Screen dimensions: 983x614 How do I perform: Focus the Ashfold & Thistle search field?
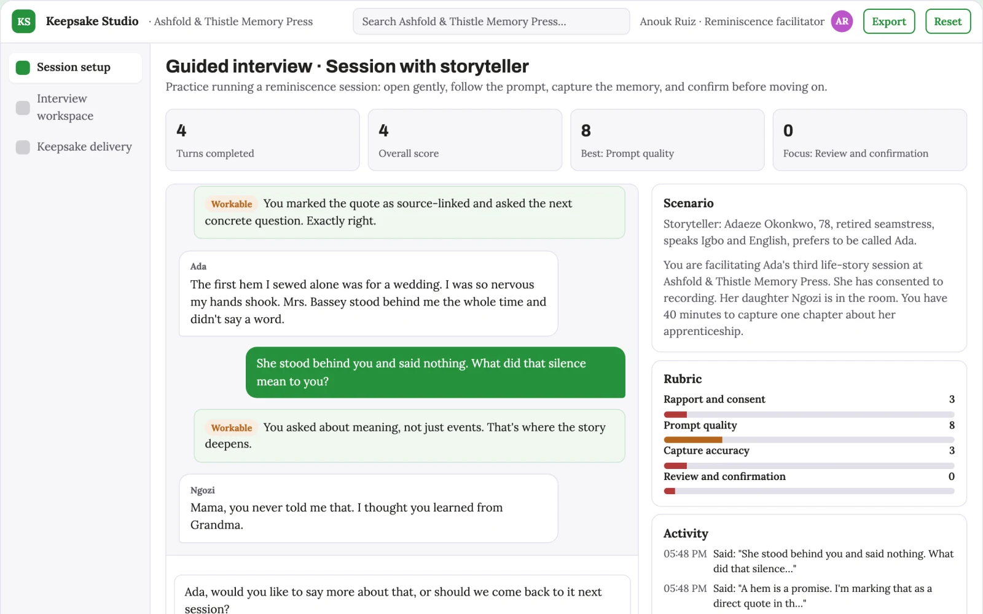tap(491, 22)
